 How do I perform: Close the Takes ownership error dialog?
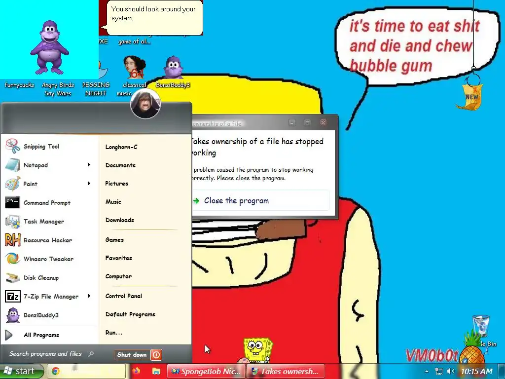pyautogui.click(x=323, y=123)
